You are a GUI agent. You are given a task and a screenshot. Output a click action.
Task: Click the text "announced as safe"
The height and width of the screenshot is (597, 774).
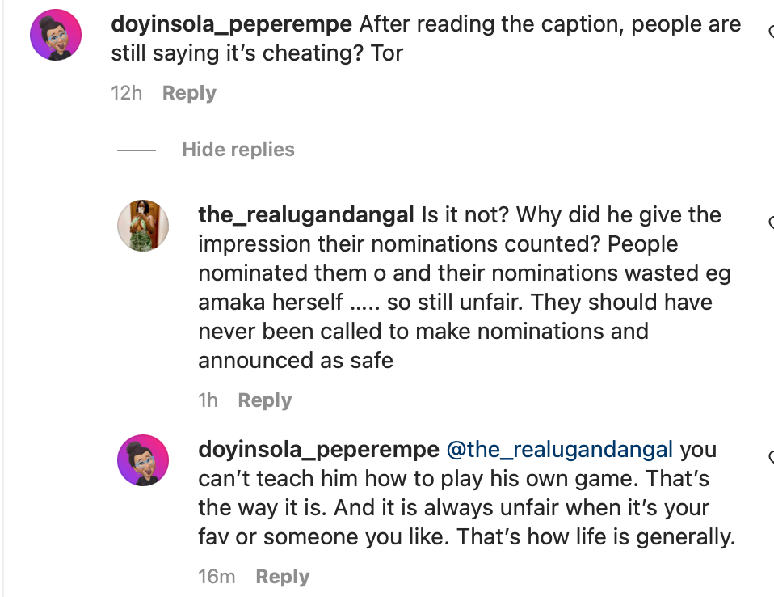296,360
